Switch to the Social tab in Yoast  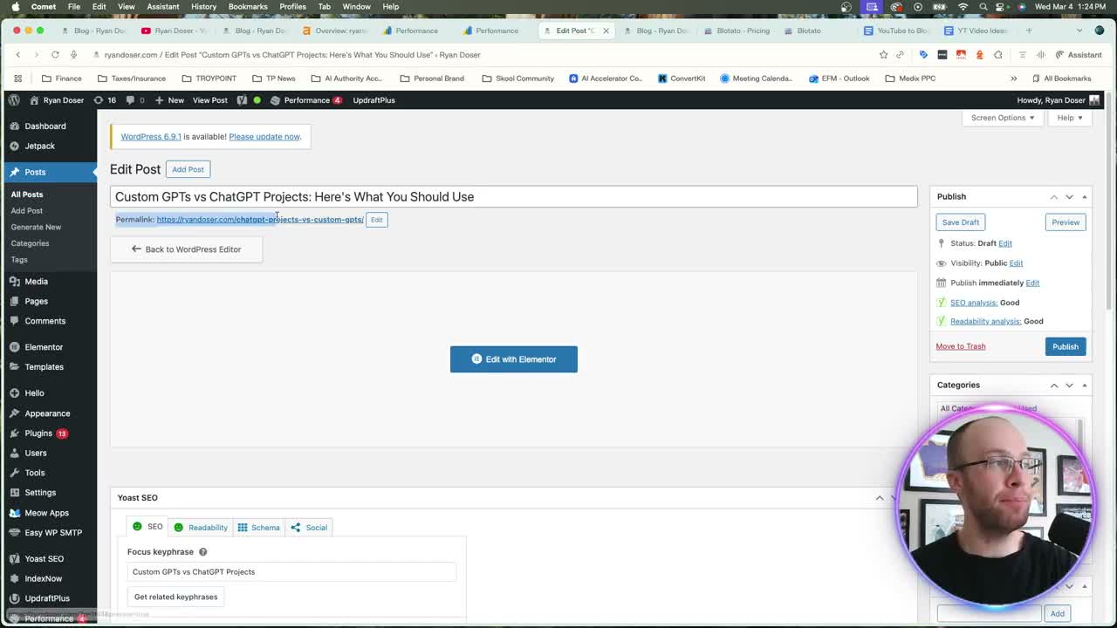309,528
